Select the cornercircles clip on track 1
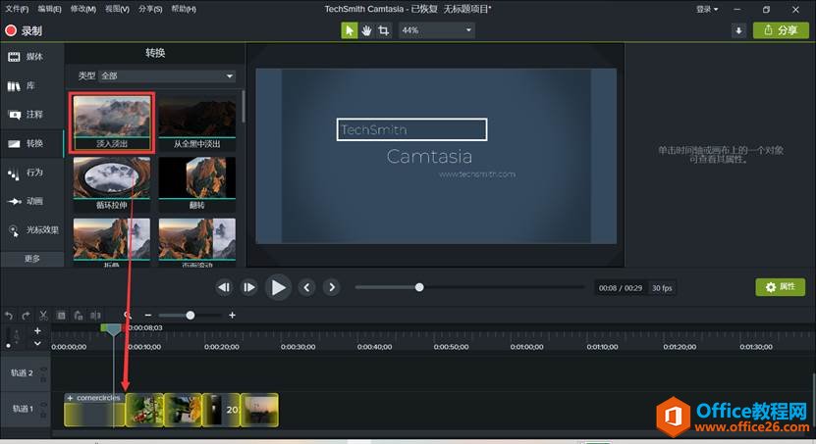This screenshot has width=816, height=444. pos(94,410)
